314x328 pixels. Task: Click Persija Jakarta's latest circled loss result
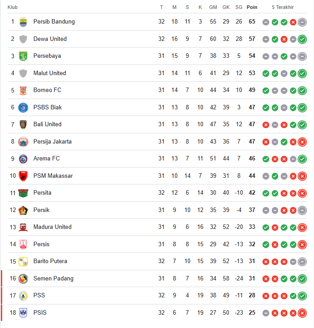click(x=302, y=142)
